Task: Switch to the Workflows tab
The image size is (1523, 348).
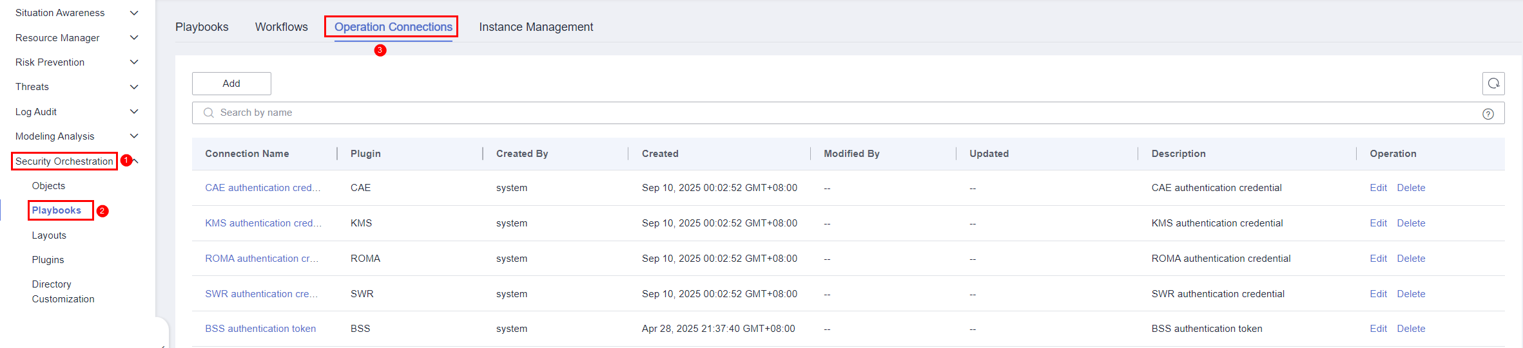Action: (x=281, y=27)
